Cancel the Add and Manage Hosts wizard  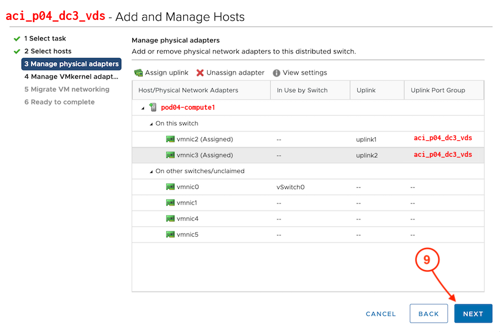pyautogui.click(x=381, y=314)
